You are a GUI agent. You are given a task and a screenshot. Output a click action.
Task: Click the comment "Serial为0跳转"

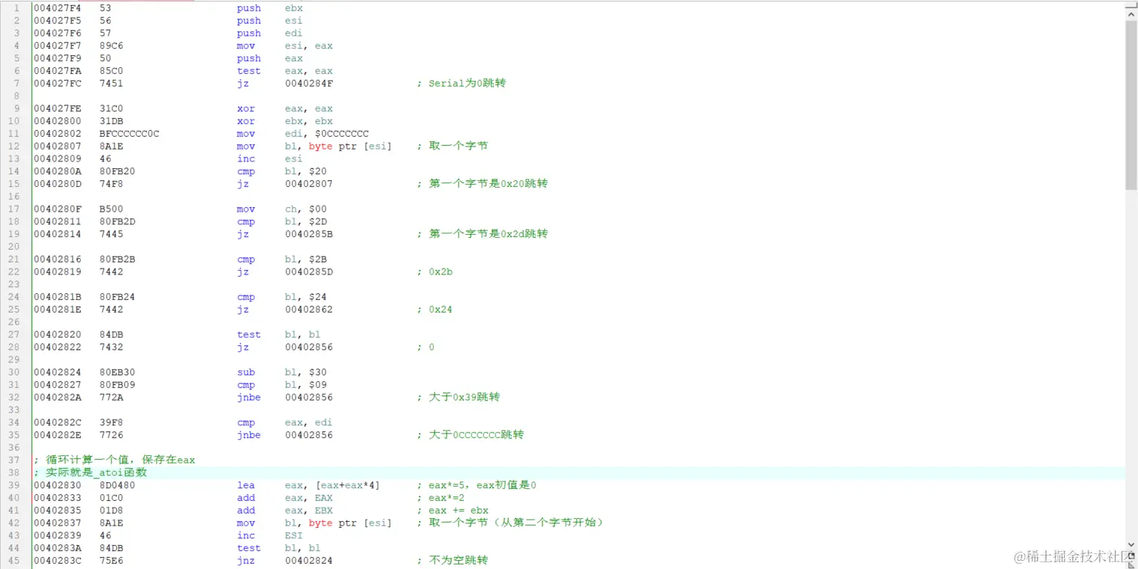[467, 84]
